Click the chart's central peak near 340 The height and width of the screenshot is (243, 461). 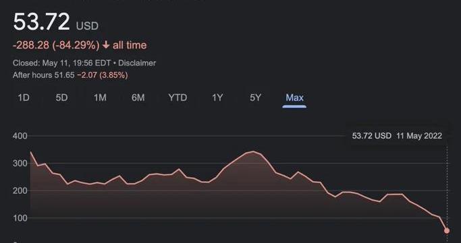253,151
